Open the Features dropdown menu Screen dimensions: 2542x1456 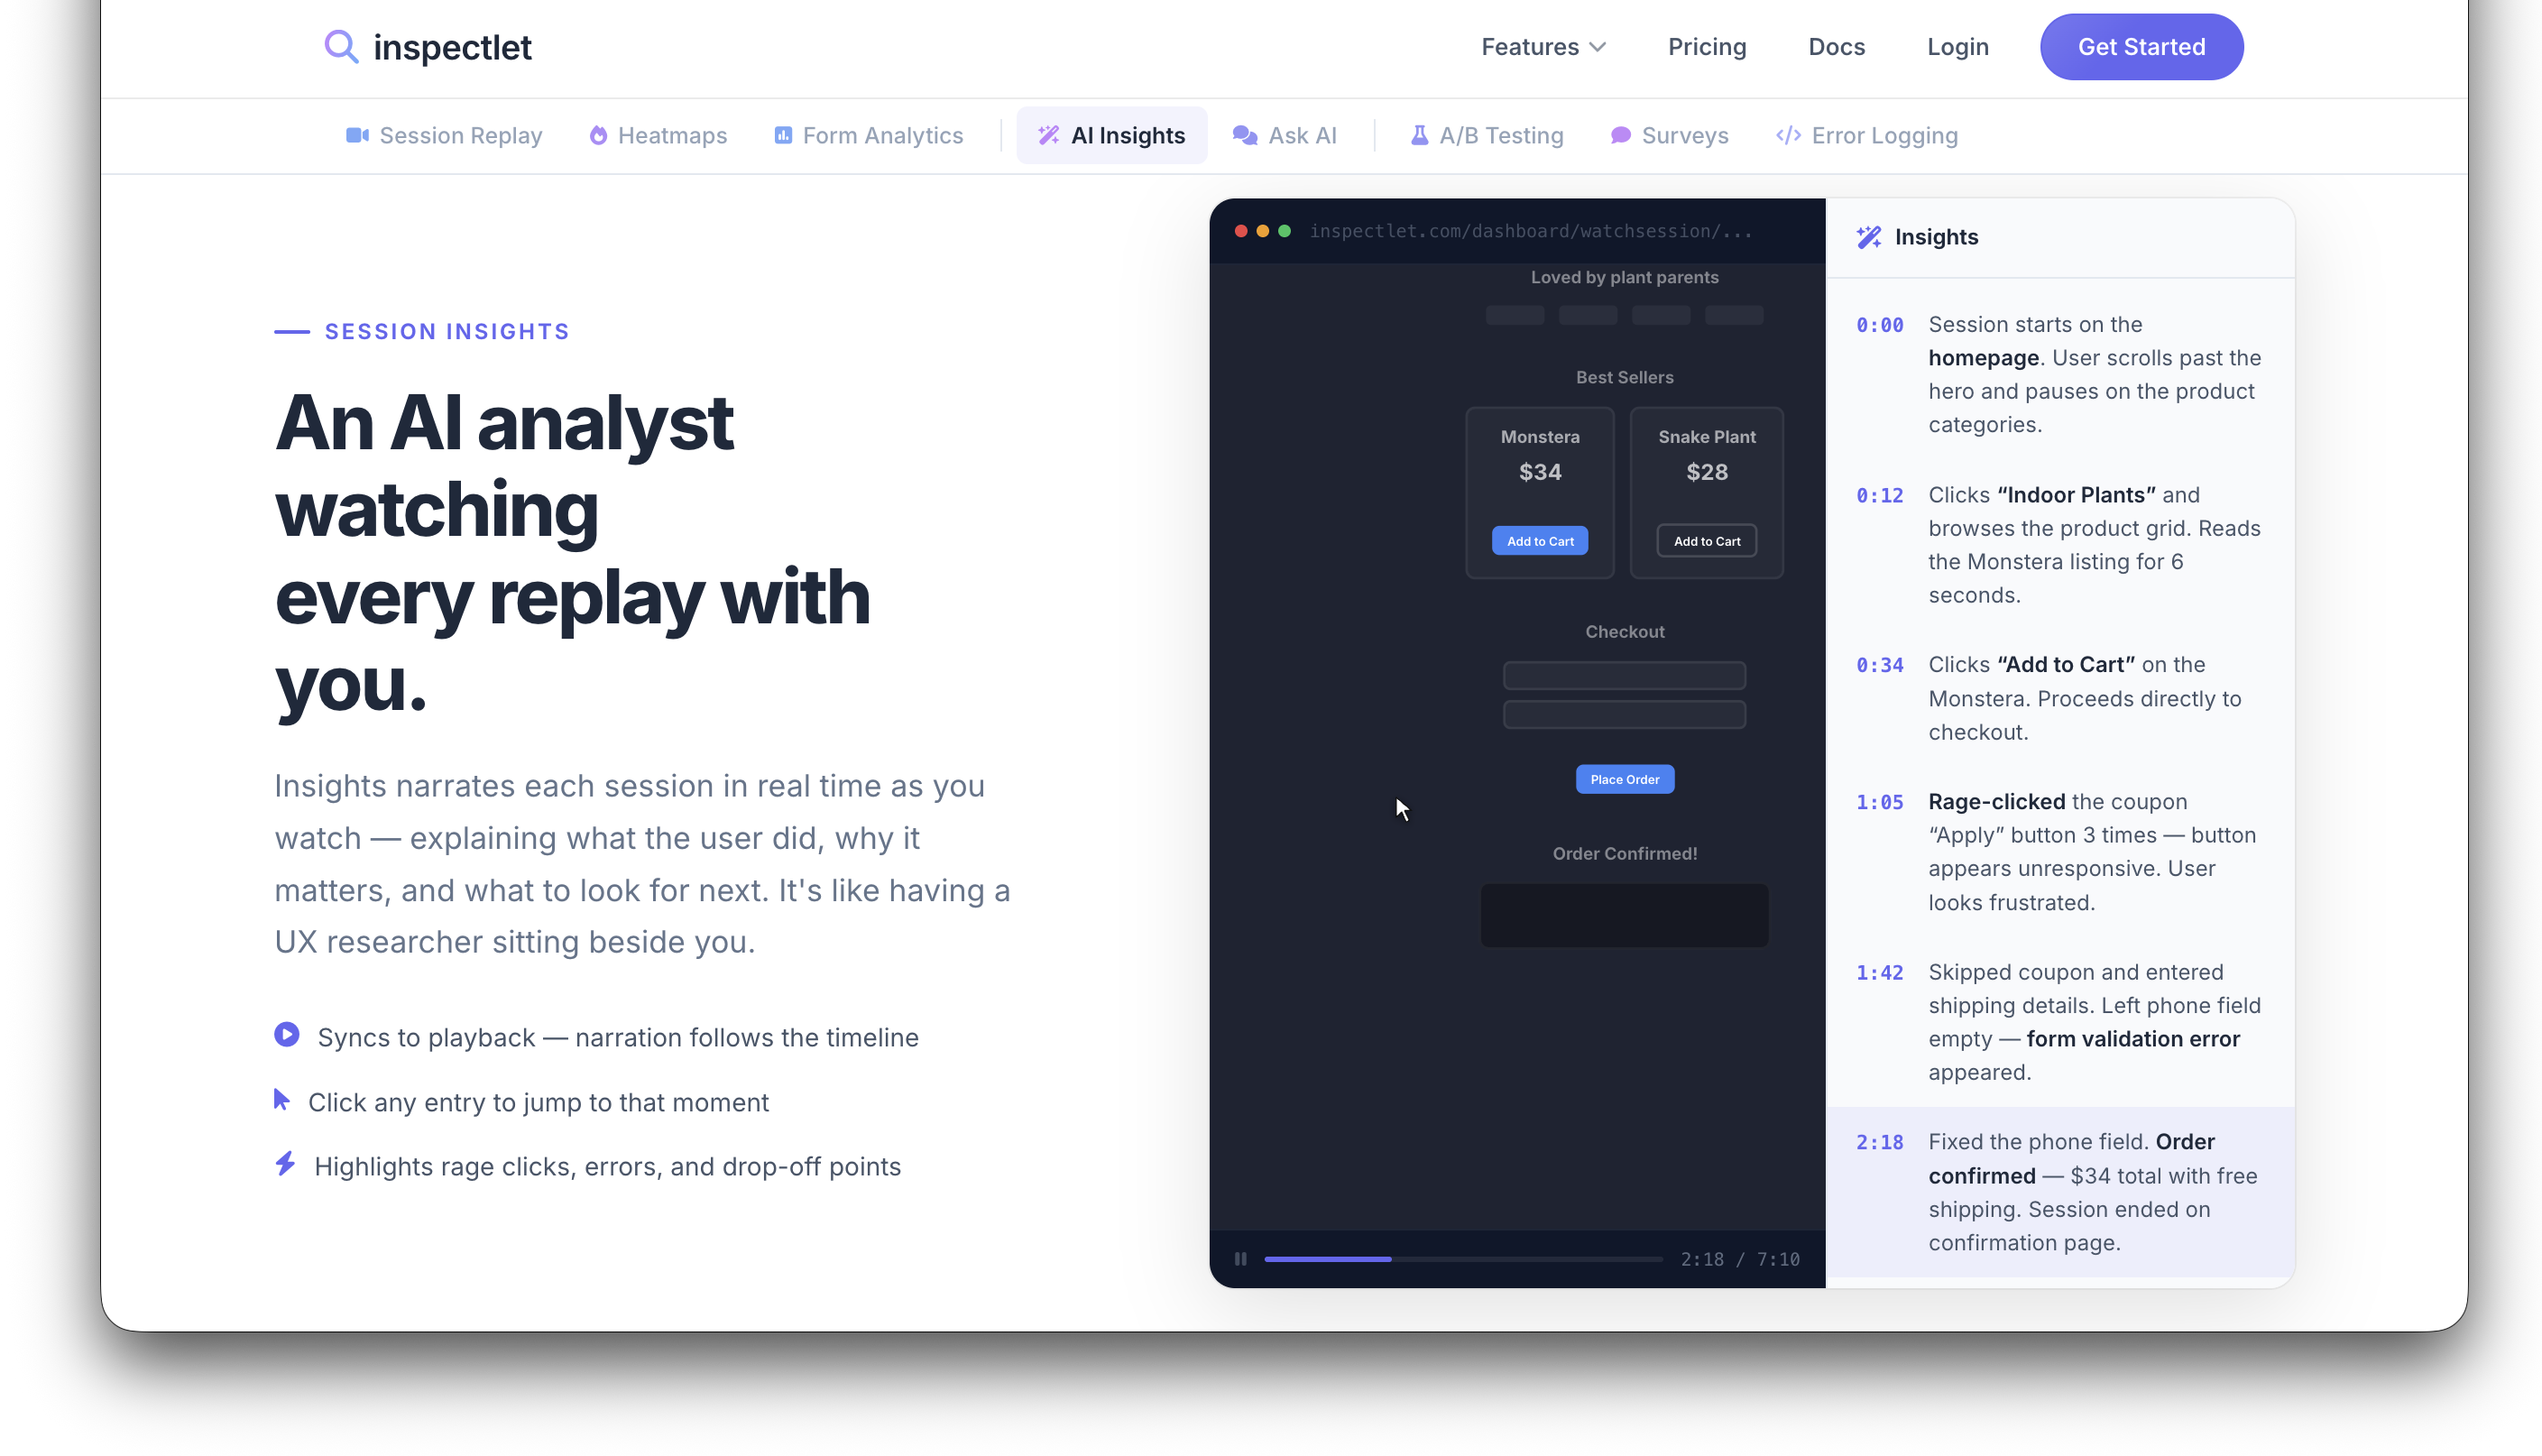tap(1543, 46)
